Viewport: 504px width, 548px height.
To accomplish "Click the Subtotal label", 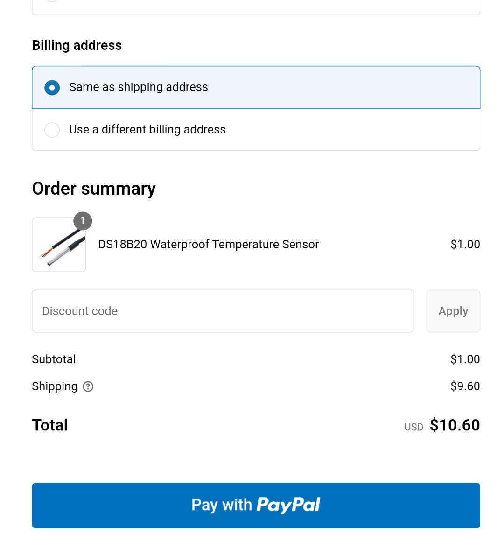I will 54,359.
